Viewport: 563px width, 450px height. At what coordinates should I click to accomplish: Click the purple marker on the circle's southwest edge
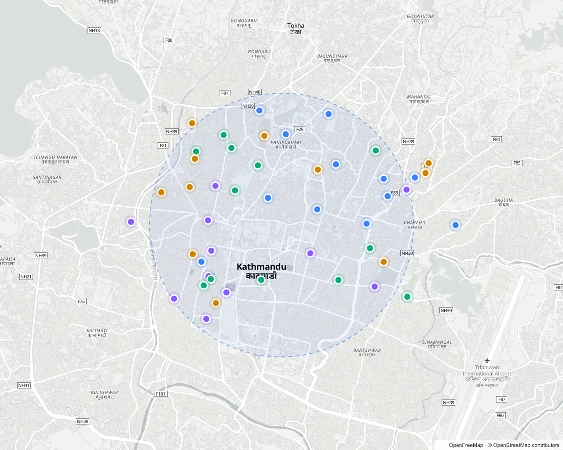click(x=174, y=299)
